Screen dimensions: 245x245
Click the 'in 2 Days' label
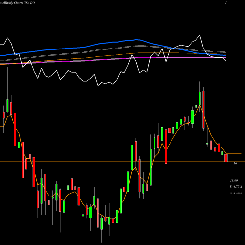[236, 193]
